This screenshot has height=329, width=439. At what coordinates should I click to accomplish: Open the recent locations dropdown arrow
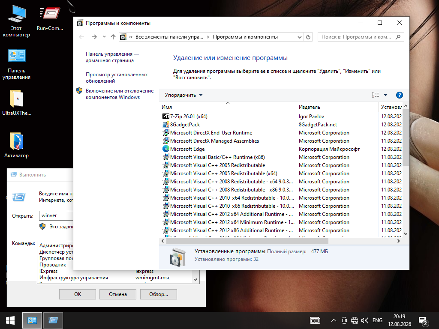tap(105, 37)
